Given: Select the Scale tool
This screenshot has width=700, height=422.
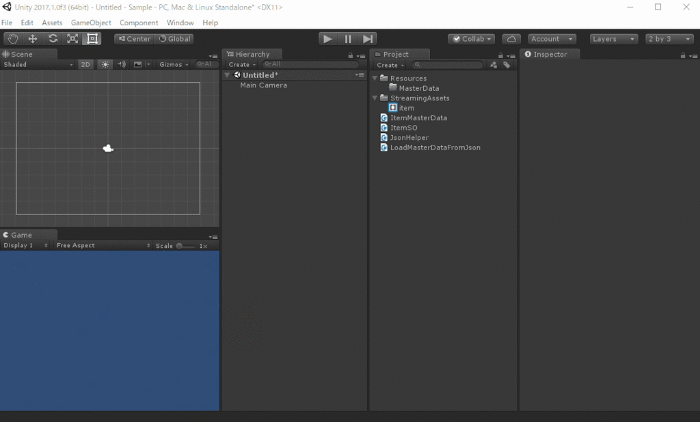Looking at the screenshot, I should coord(72,39).
